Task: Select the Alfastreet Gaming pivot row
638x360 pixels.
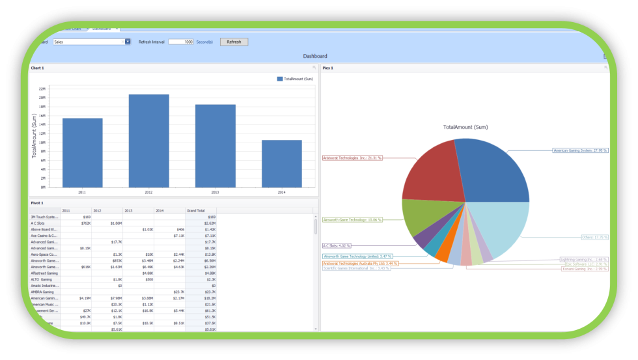Action: pyautogui.click(x=46, y=273)
